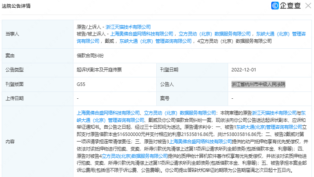This screenshot has width=314, height=177.
Task: Click the 公告人 label
Action: (x=167, y=84)
